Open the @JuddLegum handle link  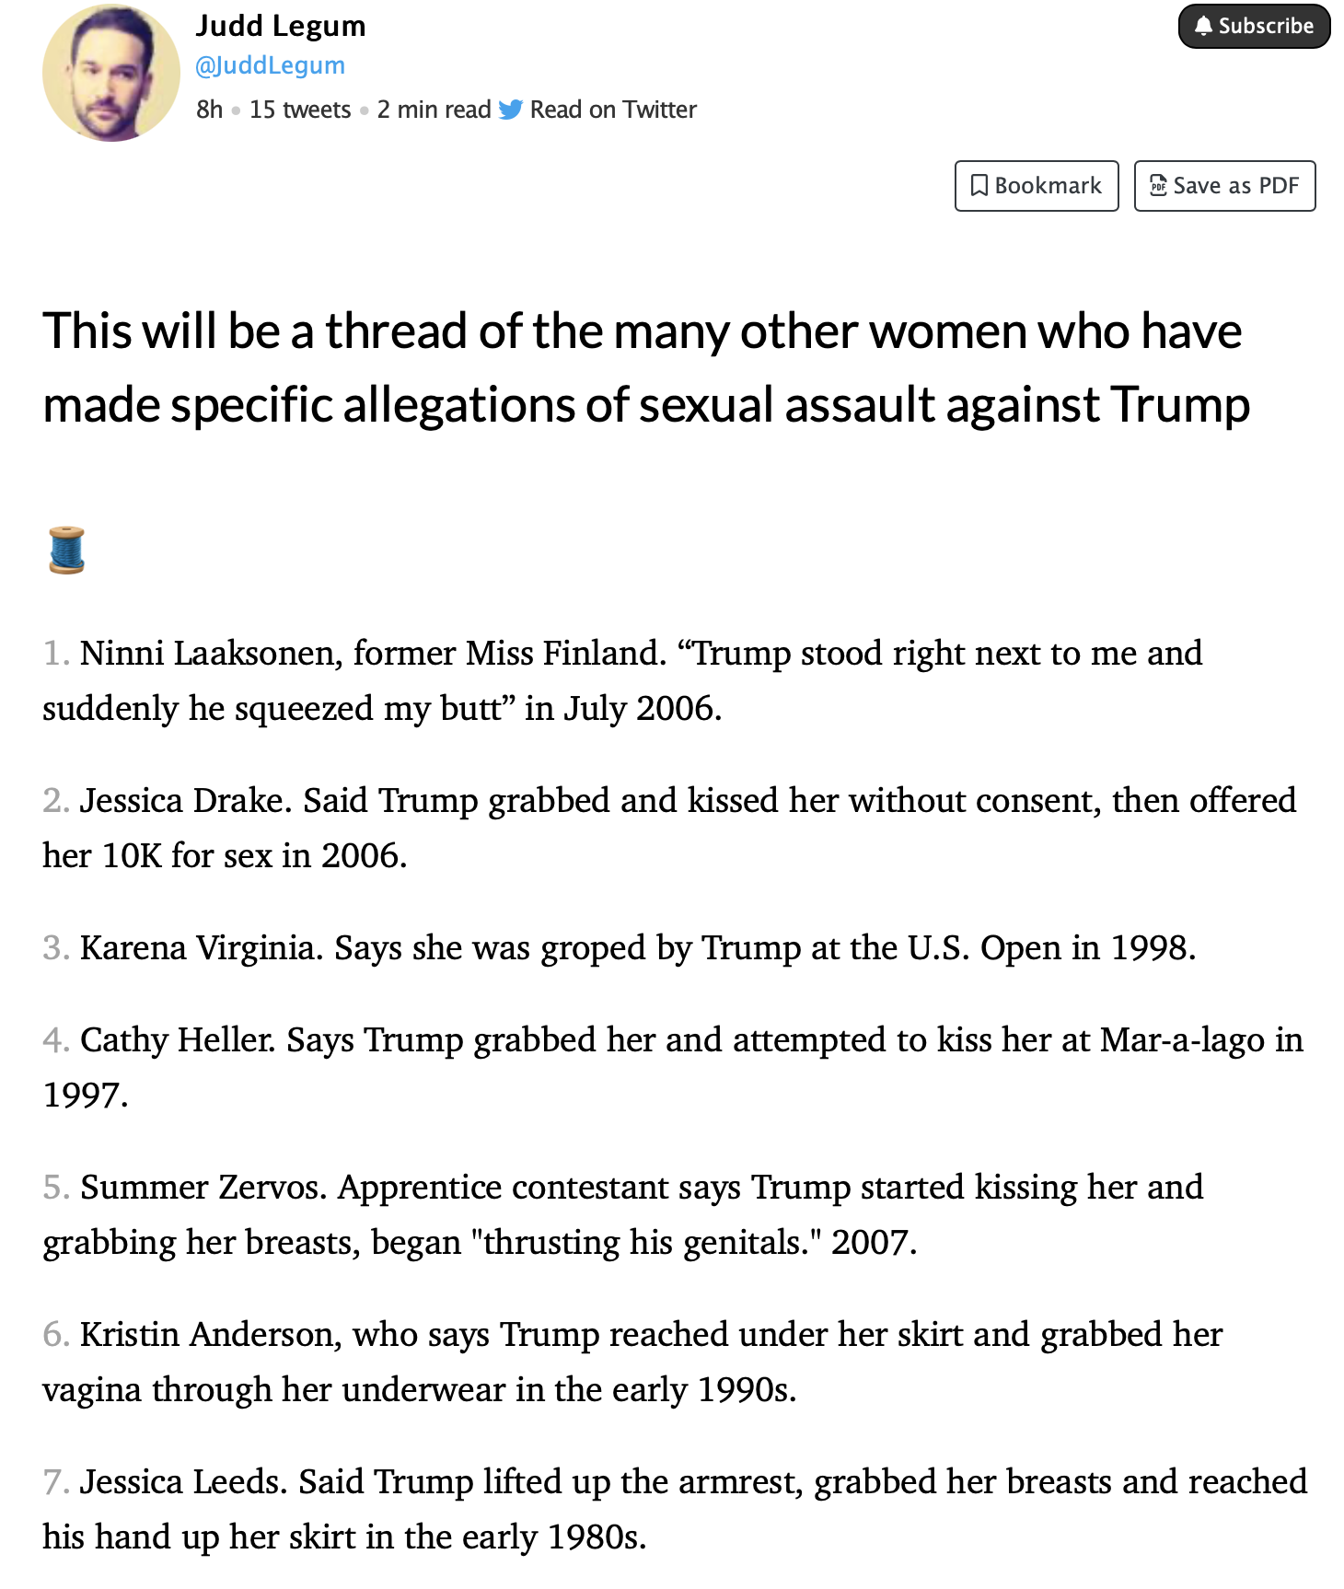pos(270,65)
